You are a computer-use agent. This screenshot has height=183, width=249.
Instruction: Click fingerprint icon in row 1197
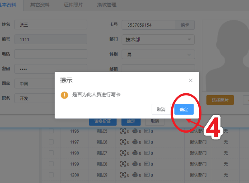tap(135, 142)
